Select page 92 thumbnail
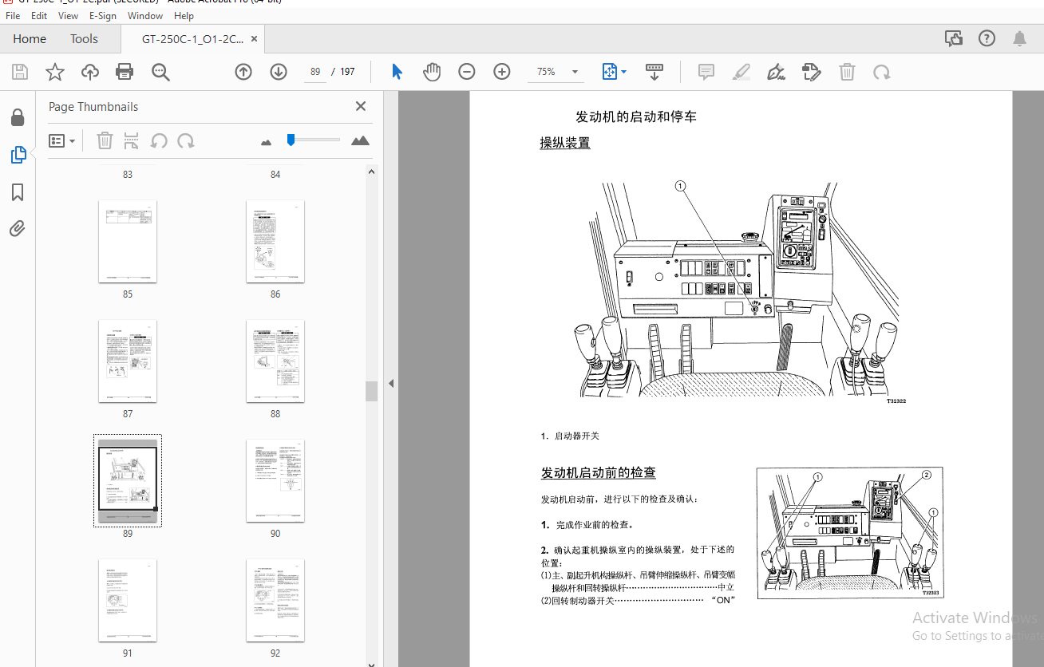1044x667 pixels. pos(275,601)
